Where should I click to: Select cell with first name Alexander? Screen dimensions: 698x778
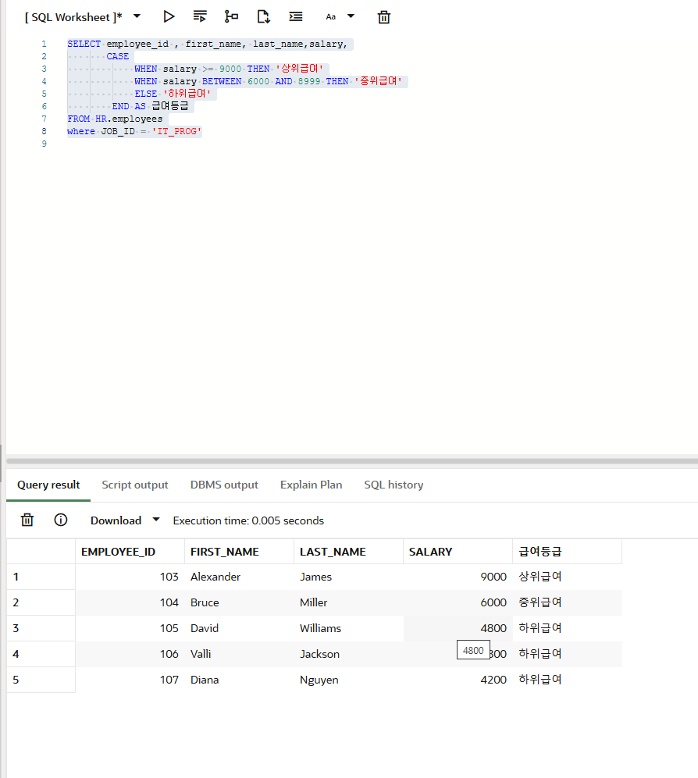pyautogui.click(x=239, y=577)
